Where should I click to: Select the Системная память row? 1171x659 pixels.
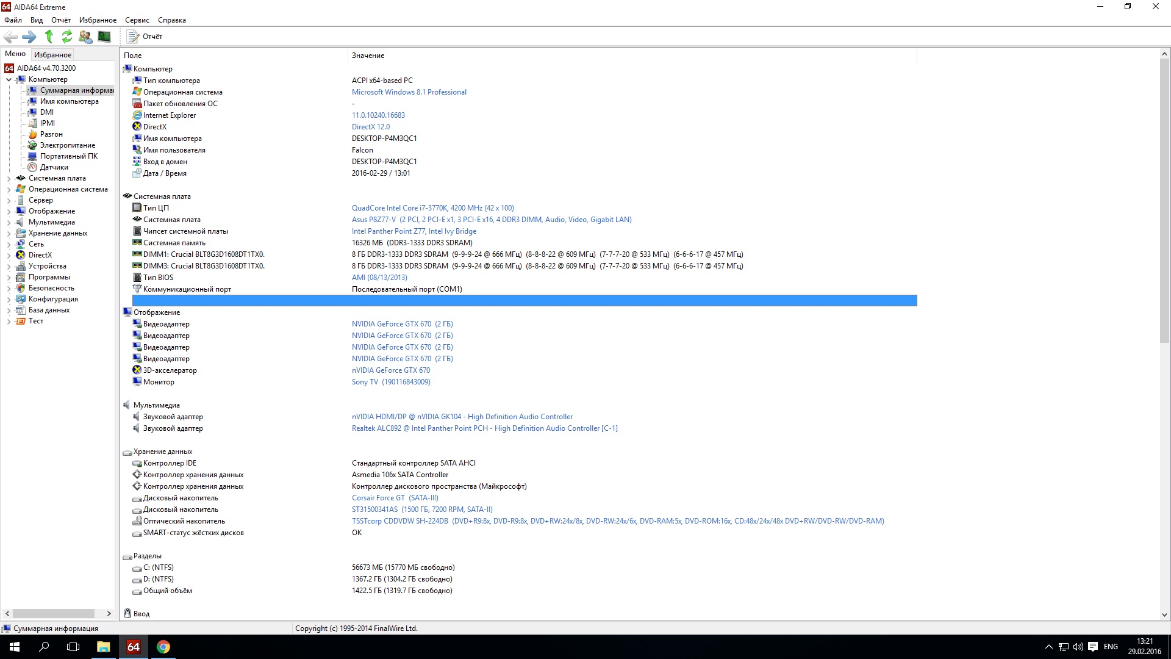pos(525,243)
